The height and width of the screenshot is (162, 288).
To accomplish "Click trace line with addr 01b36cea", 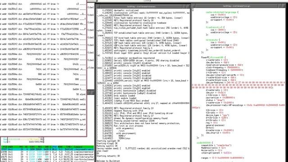I will (x=43, y=94).
